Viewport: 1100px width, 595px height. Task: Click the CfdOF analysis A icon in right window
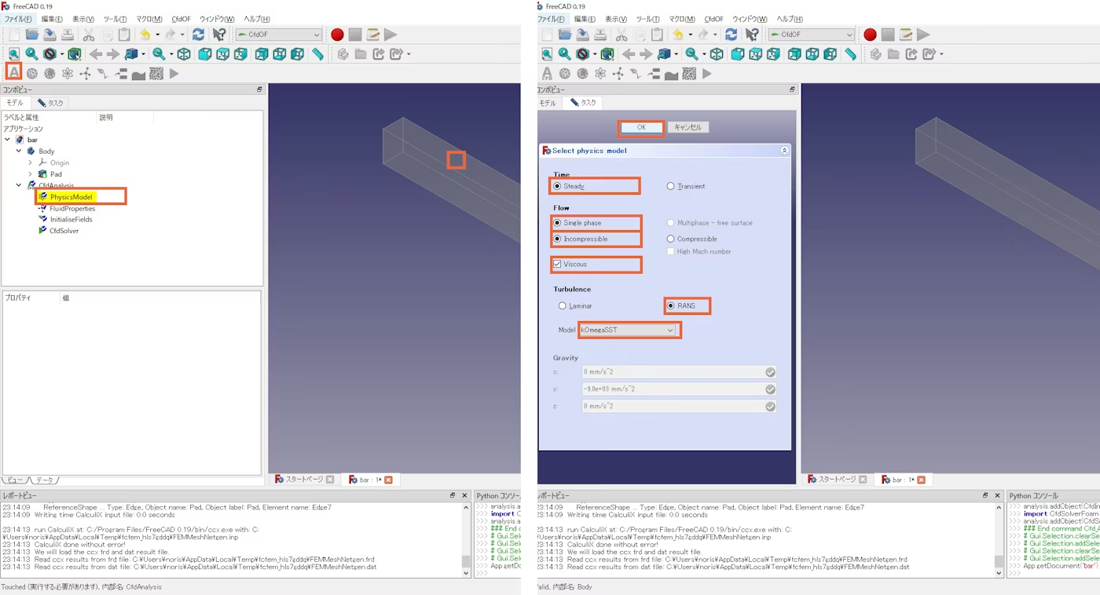click(547, 74)
